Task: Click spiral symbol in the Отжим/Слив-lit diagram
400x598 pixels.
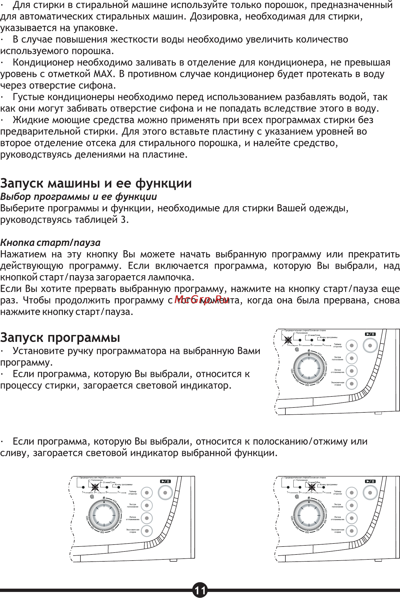Action: coord(297,497)
